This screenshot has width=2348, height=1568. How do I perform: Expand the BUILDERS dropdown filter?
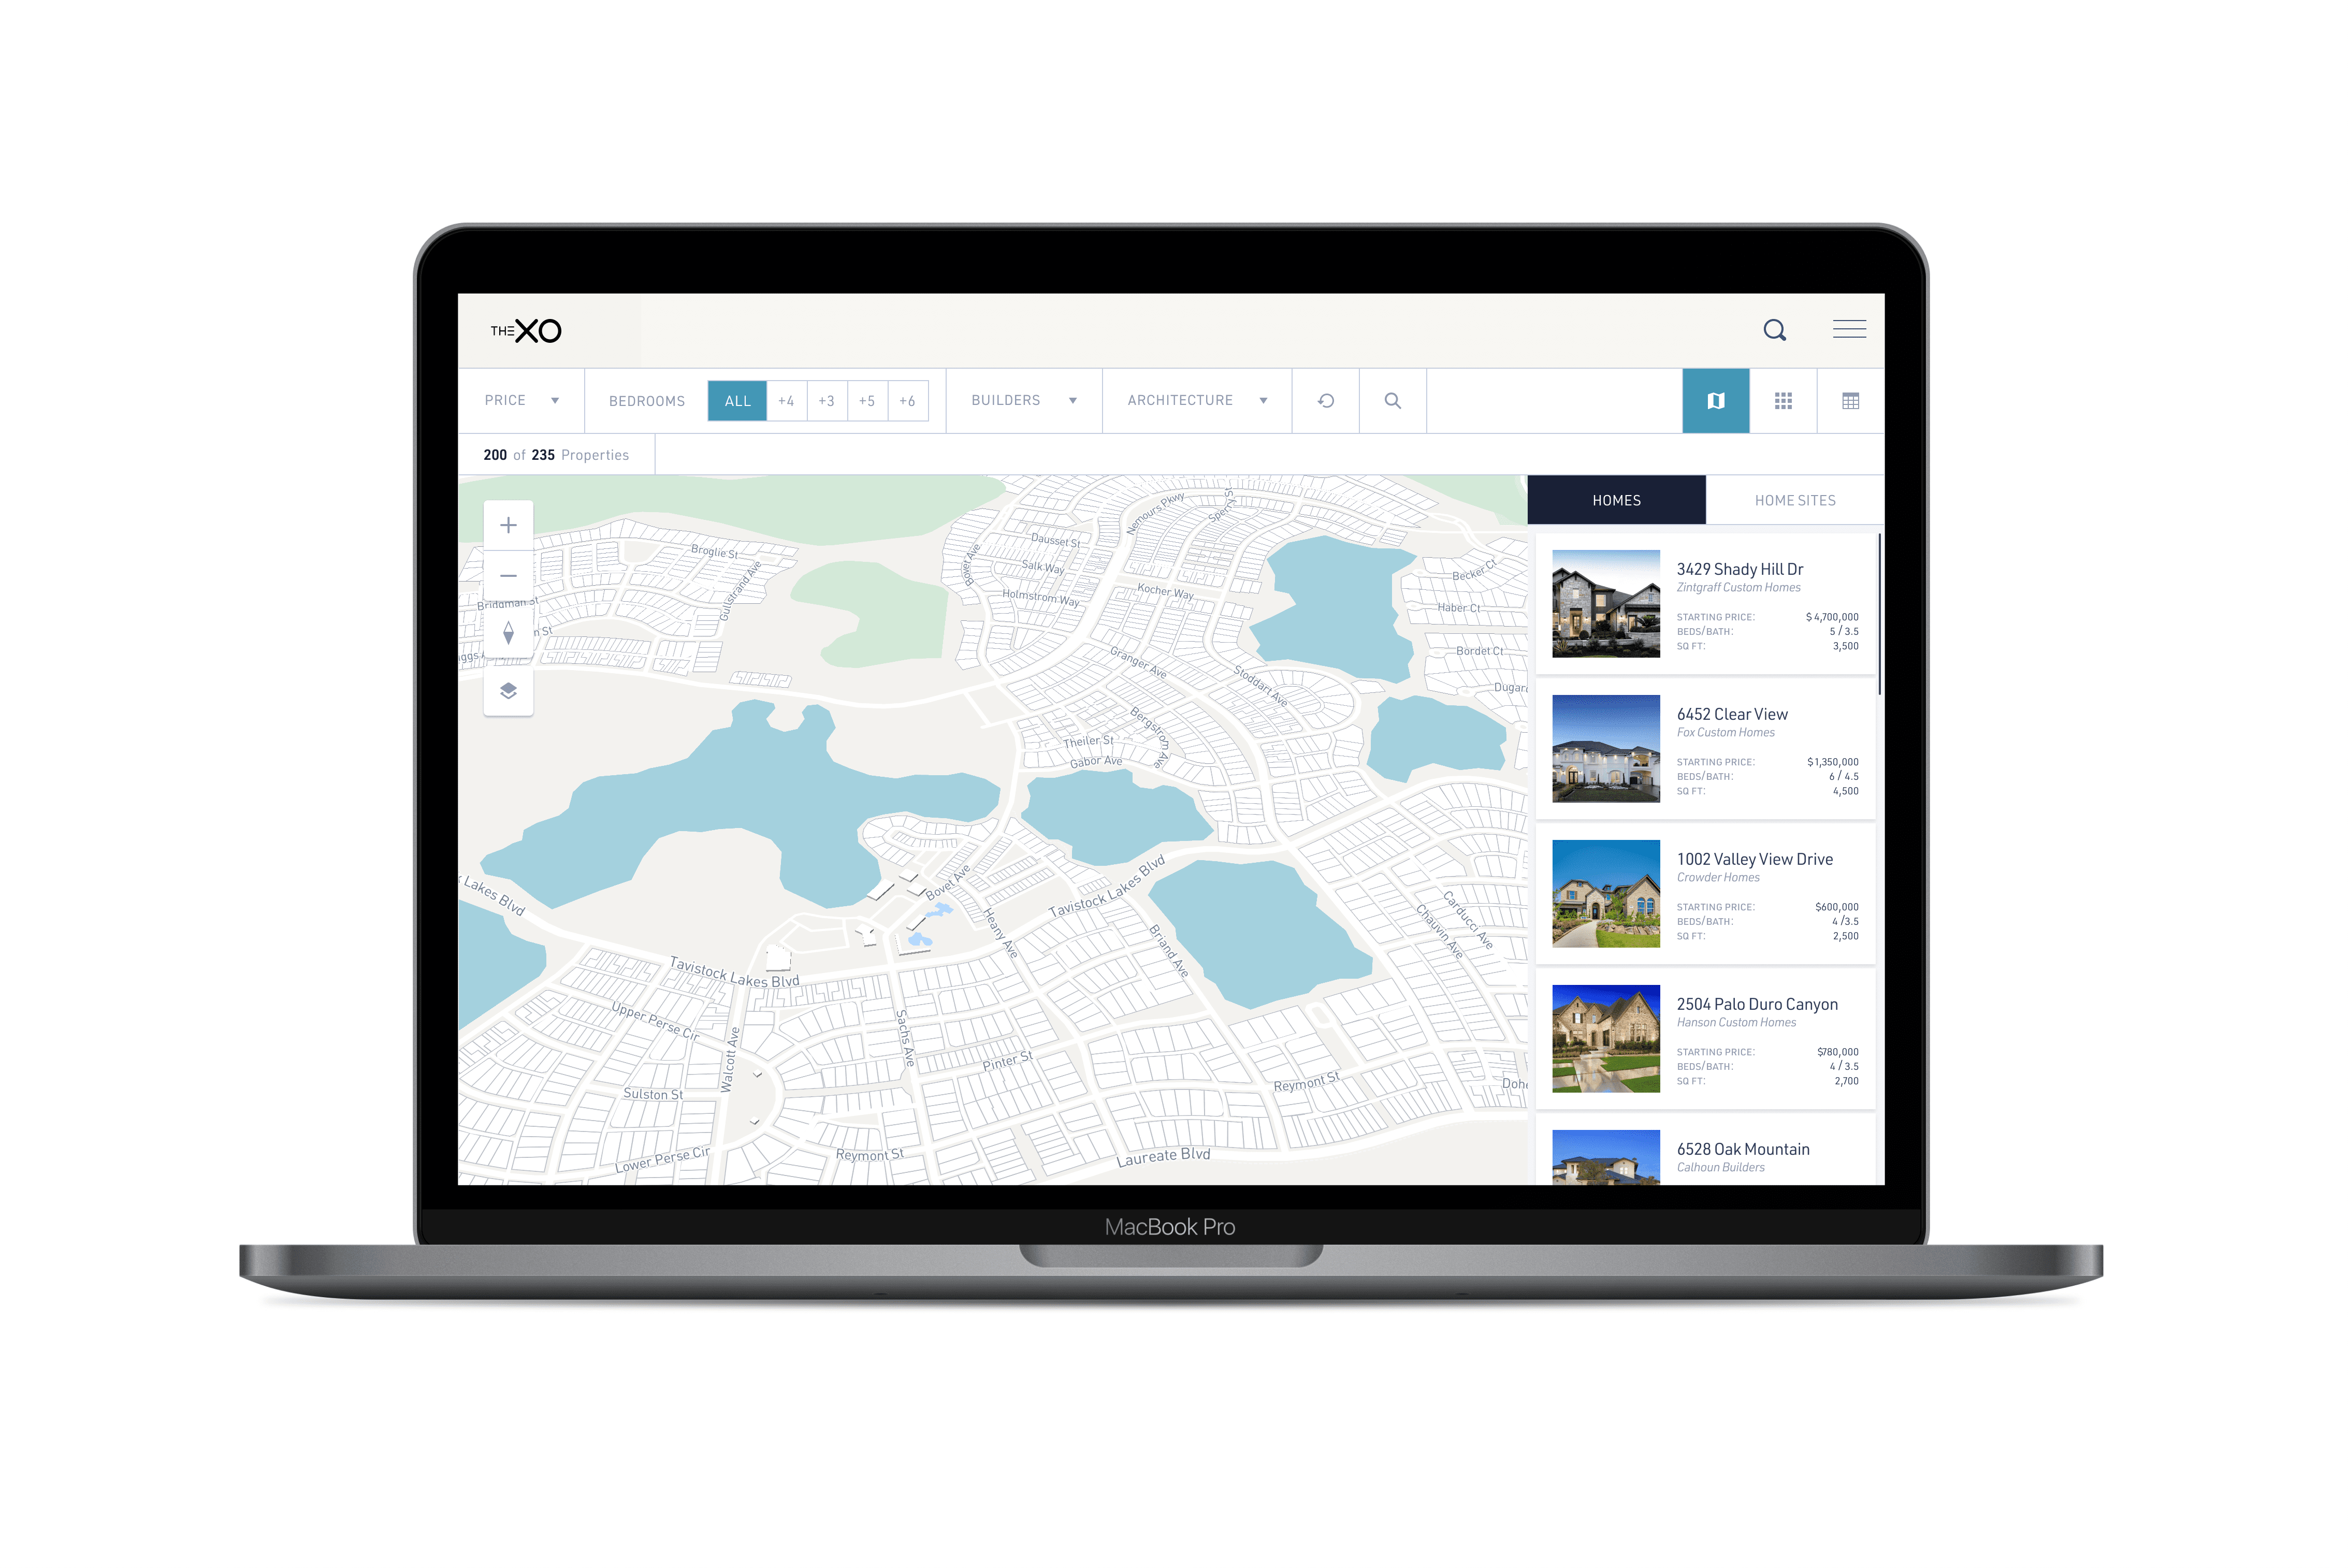(x=1023, y=399)
